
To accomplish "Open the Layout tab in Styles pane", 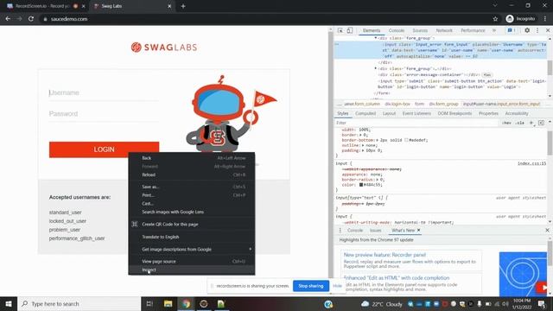I will click(x=389, y=113).
